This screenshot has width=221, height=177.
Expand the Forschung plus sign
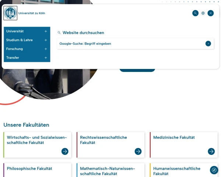coord(46,49)
